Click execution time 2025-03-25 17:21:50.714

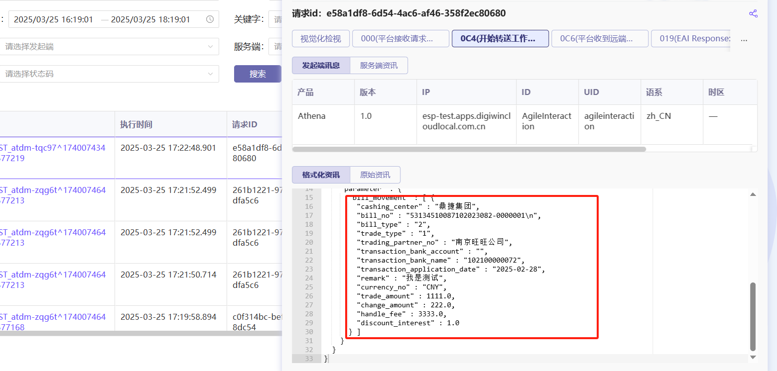pos(168,275)
